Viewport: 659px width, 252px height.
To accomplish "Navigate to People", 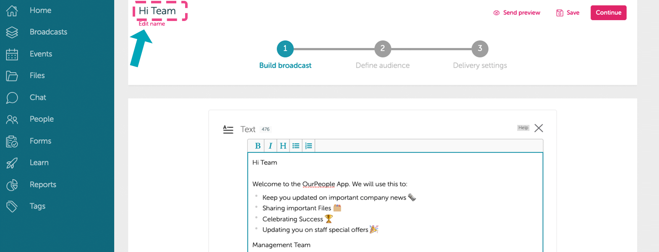I will (x=42, y=119).
